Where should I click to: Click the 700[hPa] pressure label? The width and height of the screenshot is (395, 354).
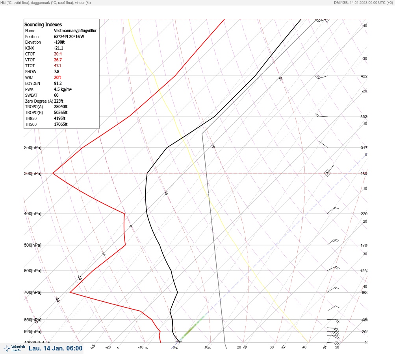[x=33, y=292]
